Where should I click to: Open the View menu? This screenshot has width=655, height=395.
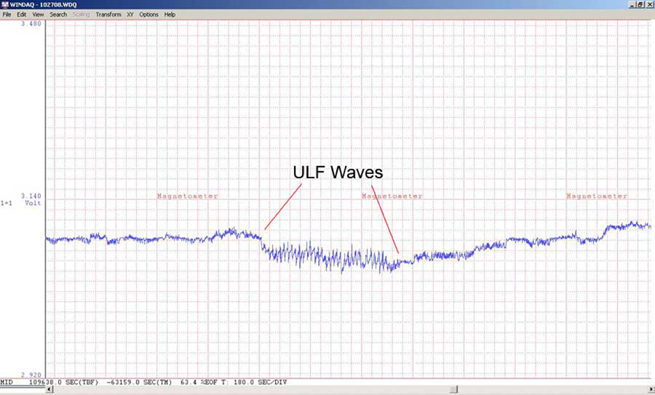38,15
